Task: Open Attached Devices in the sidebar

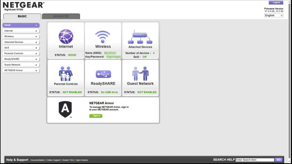Action: pos(21,42)
